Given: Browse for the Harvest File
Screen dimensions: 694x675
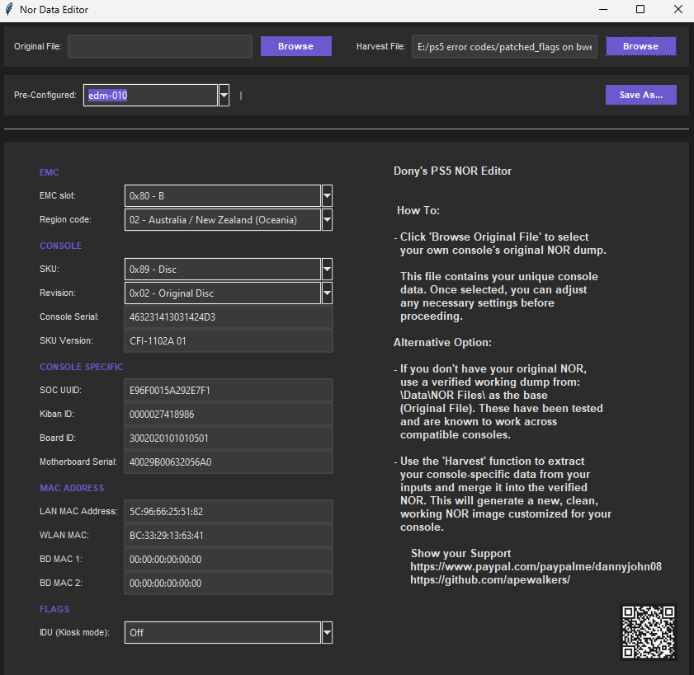Looking at the screenshot, I should 640,47.
